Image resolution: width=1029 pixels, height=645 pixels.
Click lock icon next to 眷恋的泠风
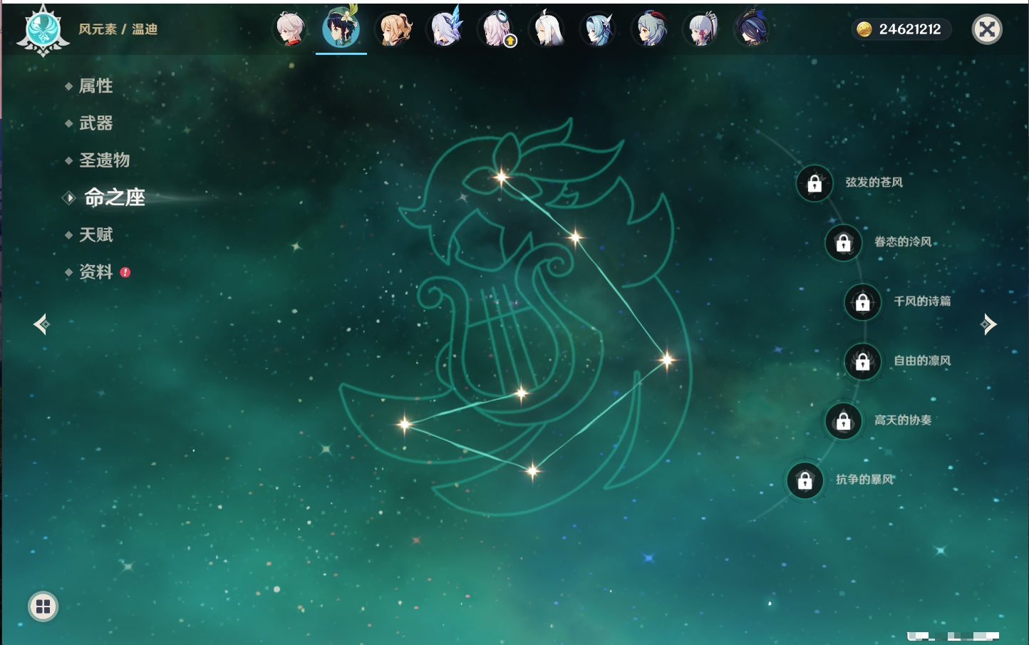click(843, 243)
